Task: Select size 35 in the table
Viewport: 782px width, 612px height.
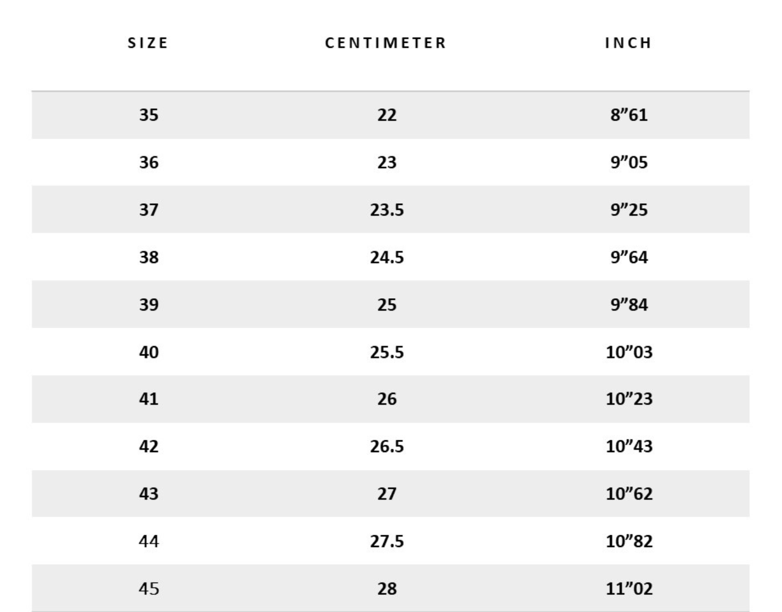Action: click(x=149, y=115)
